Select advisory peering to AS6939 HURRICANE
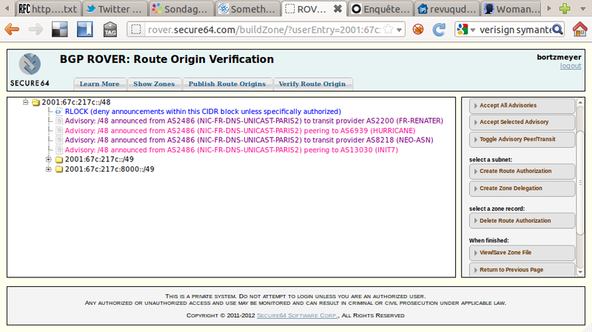This screenshot has width=592, height=332. 240,131
